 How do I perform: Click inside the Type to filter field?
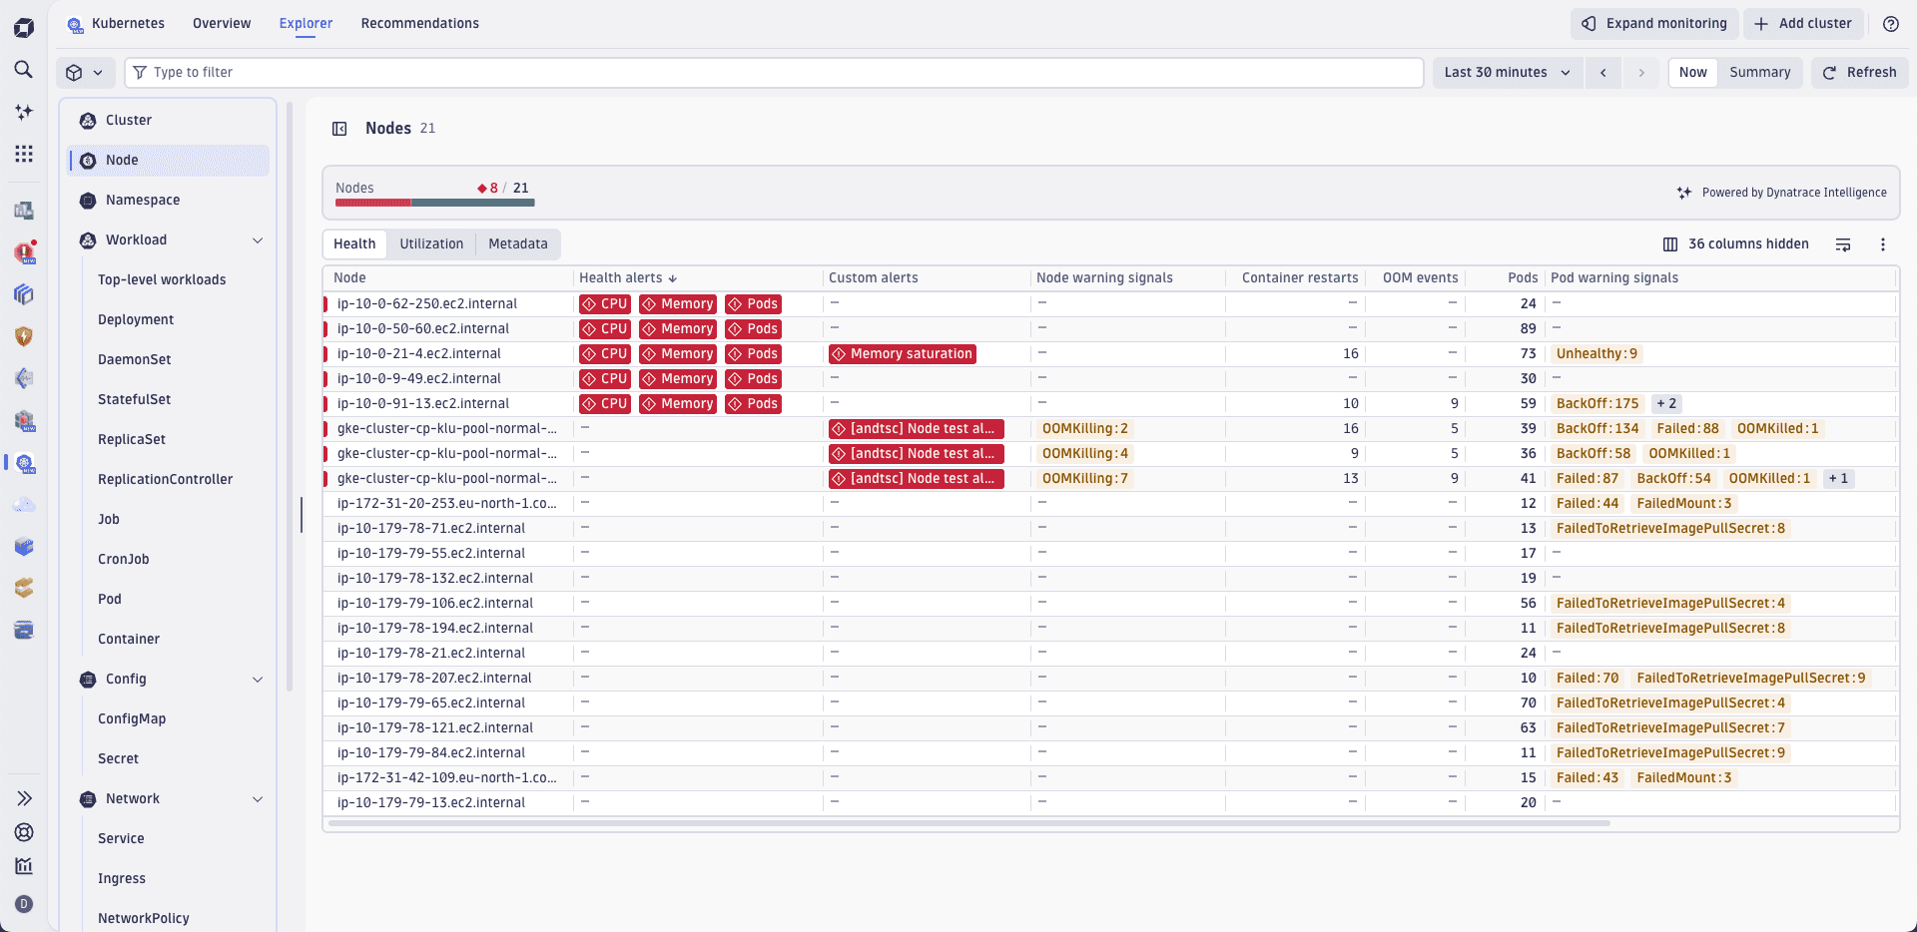pyautogui.click(x=399, y=72)
